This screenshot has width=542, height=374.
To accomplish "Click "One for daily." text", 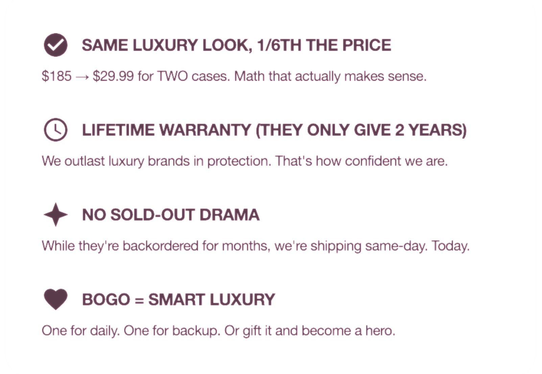I will (x=81, y=331).
